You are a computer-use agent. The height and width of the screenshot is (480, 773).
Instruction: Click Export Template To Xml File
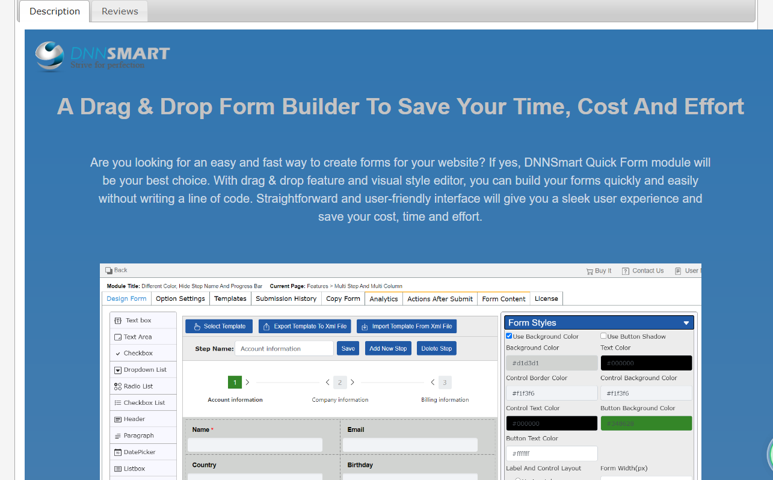click(306, 326)
